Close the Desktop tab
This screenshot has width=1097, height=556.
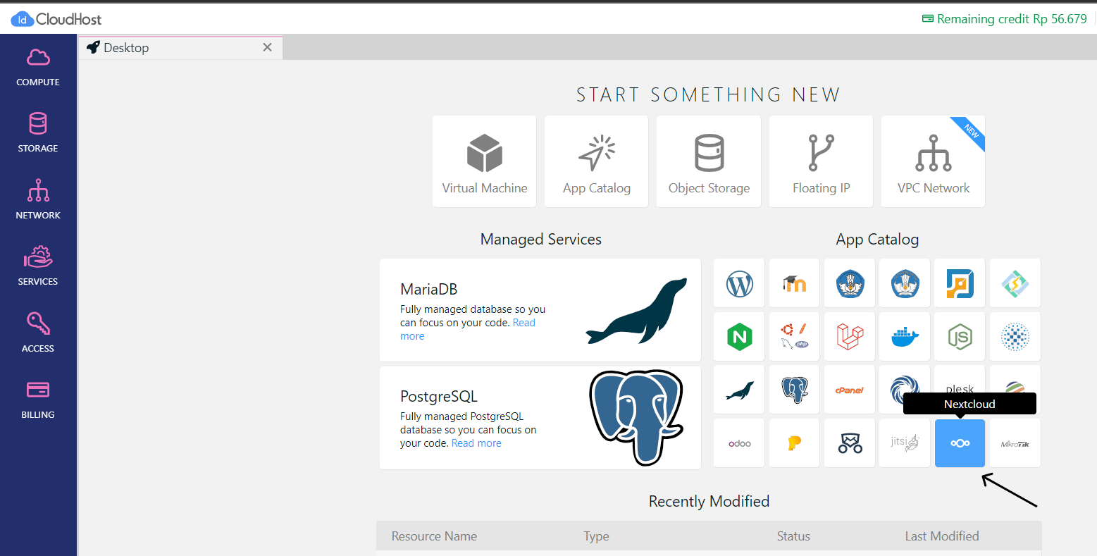coord(267,47)
